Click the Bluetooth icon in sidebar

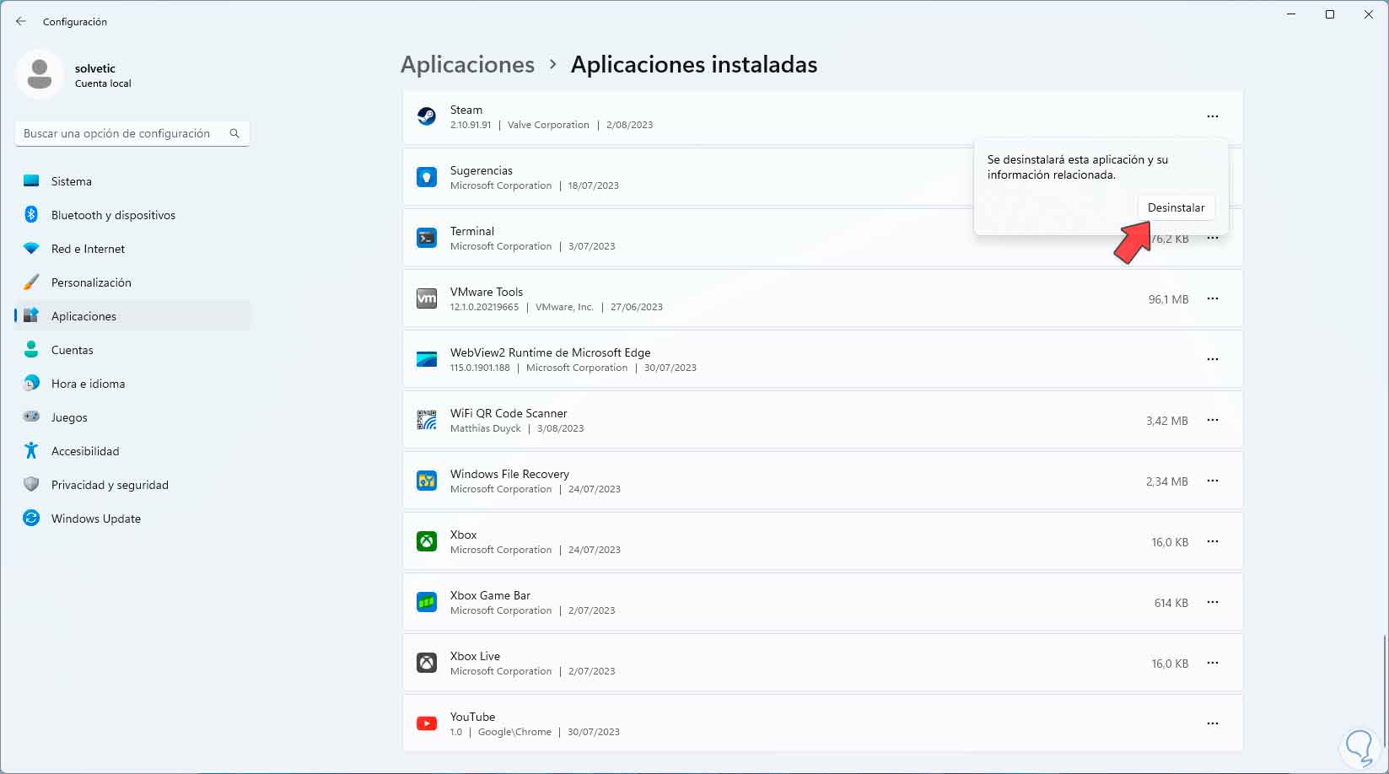pos(31,215)
